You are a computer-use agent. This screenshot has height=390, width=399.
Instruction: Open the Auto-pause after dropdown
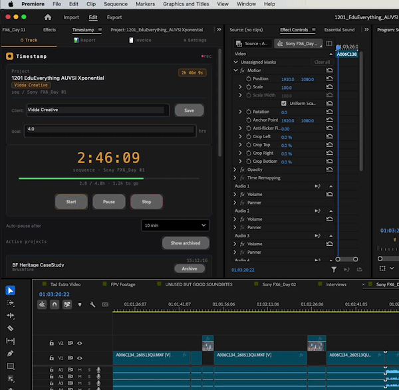tap(175, 225)
